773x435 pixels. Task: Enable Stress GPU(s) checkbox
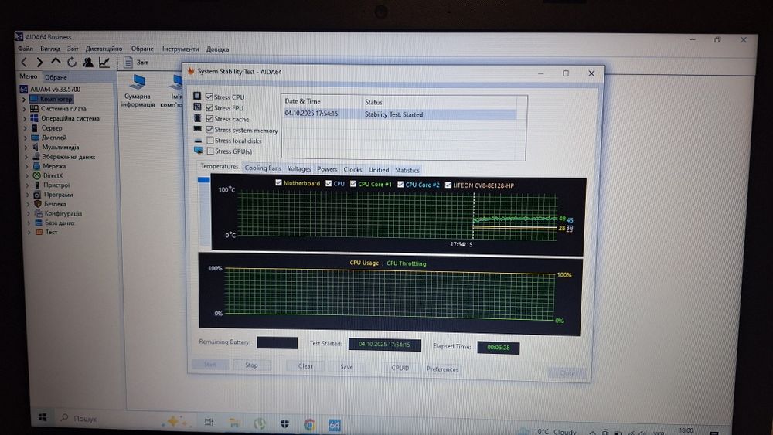[x=210, y=151]
